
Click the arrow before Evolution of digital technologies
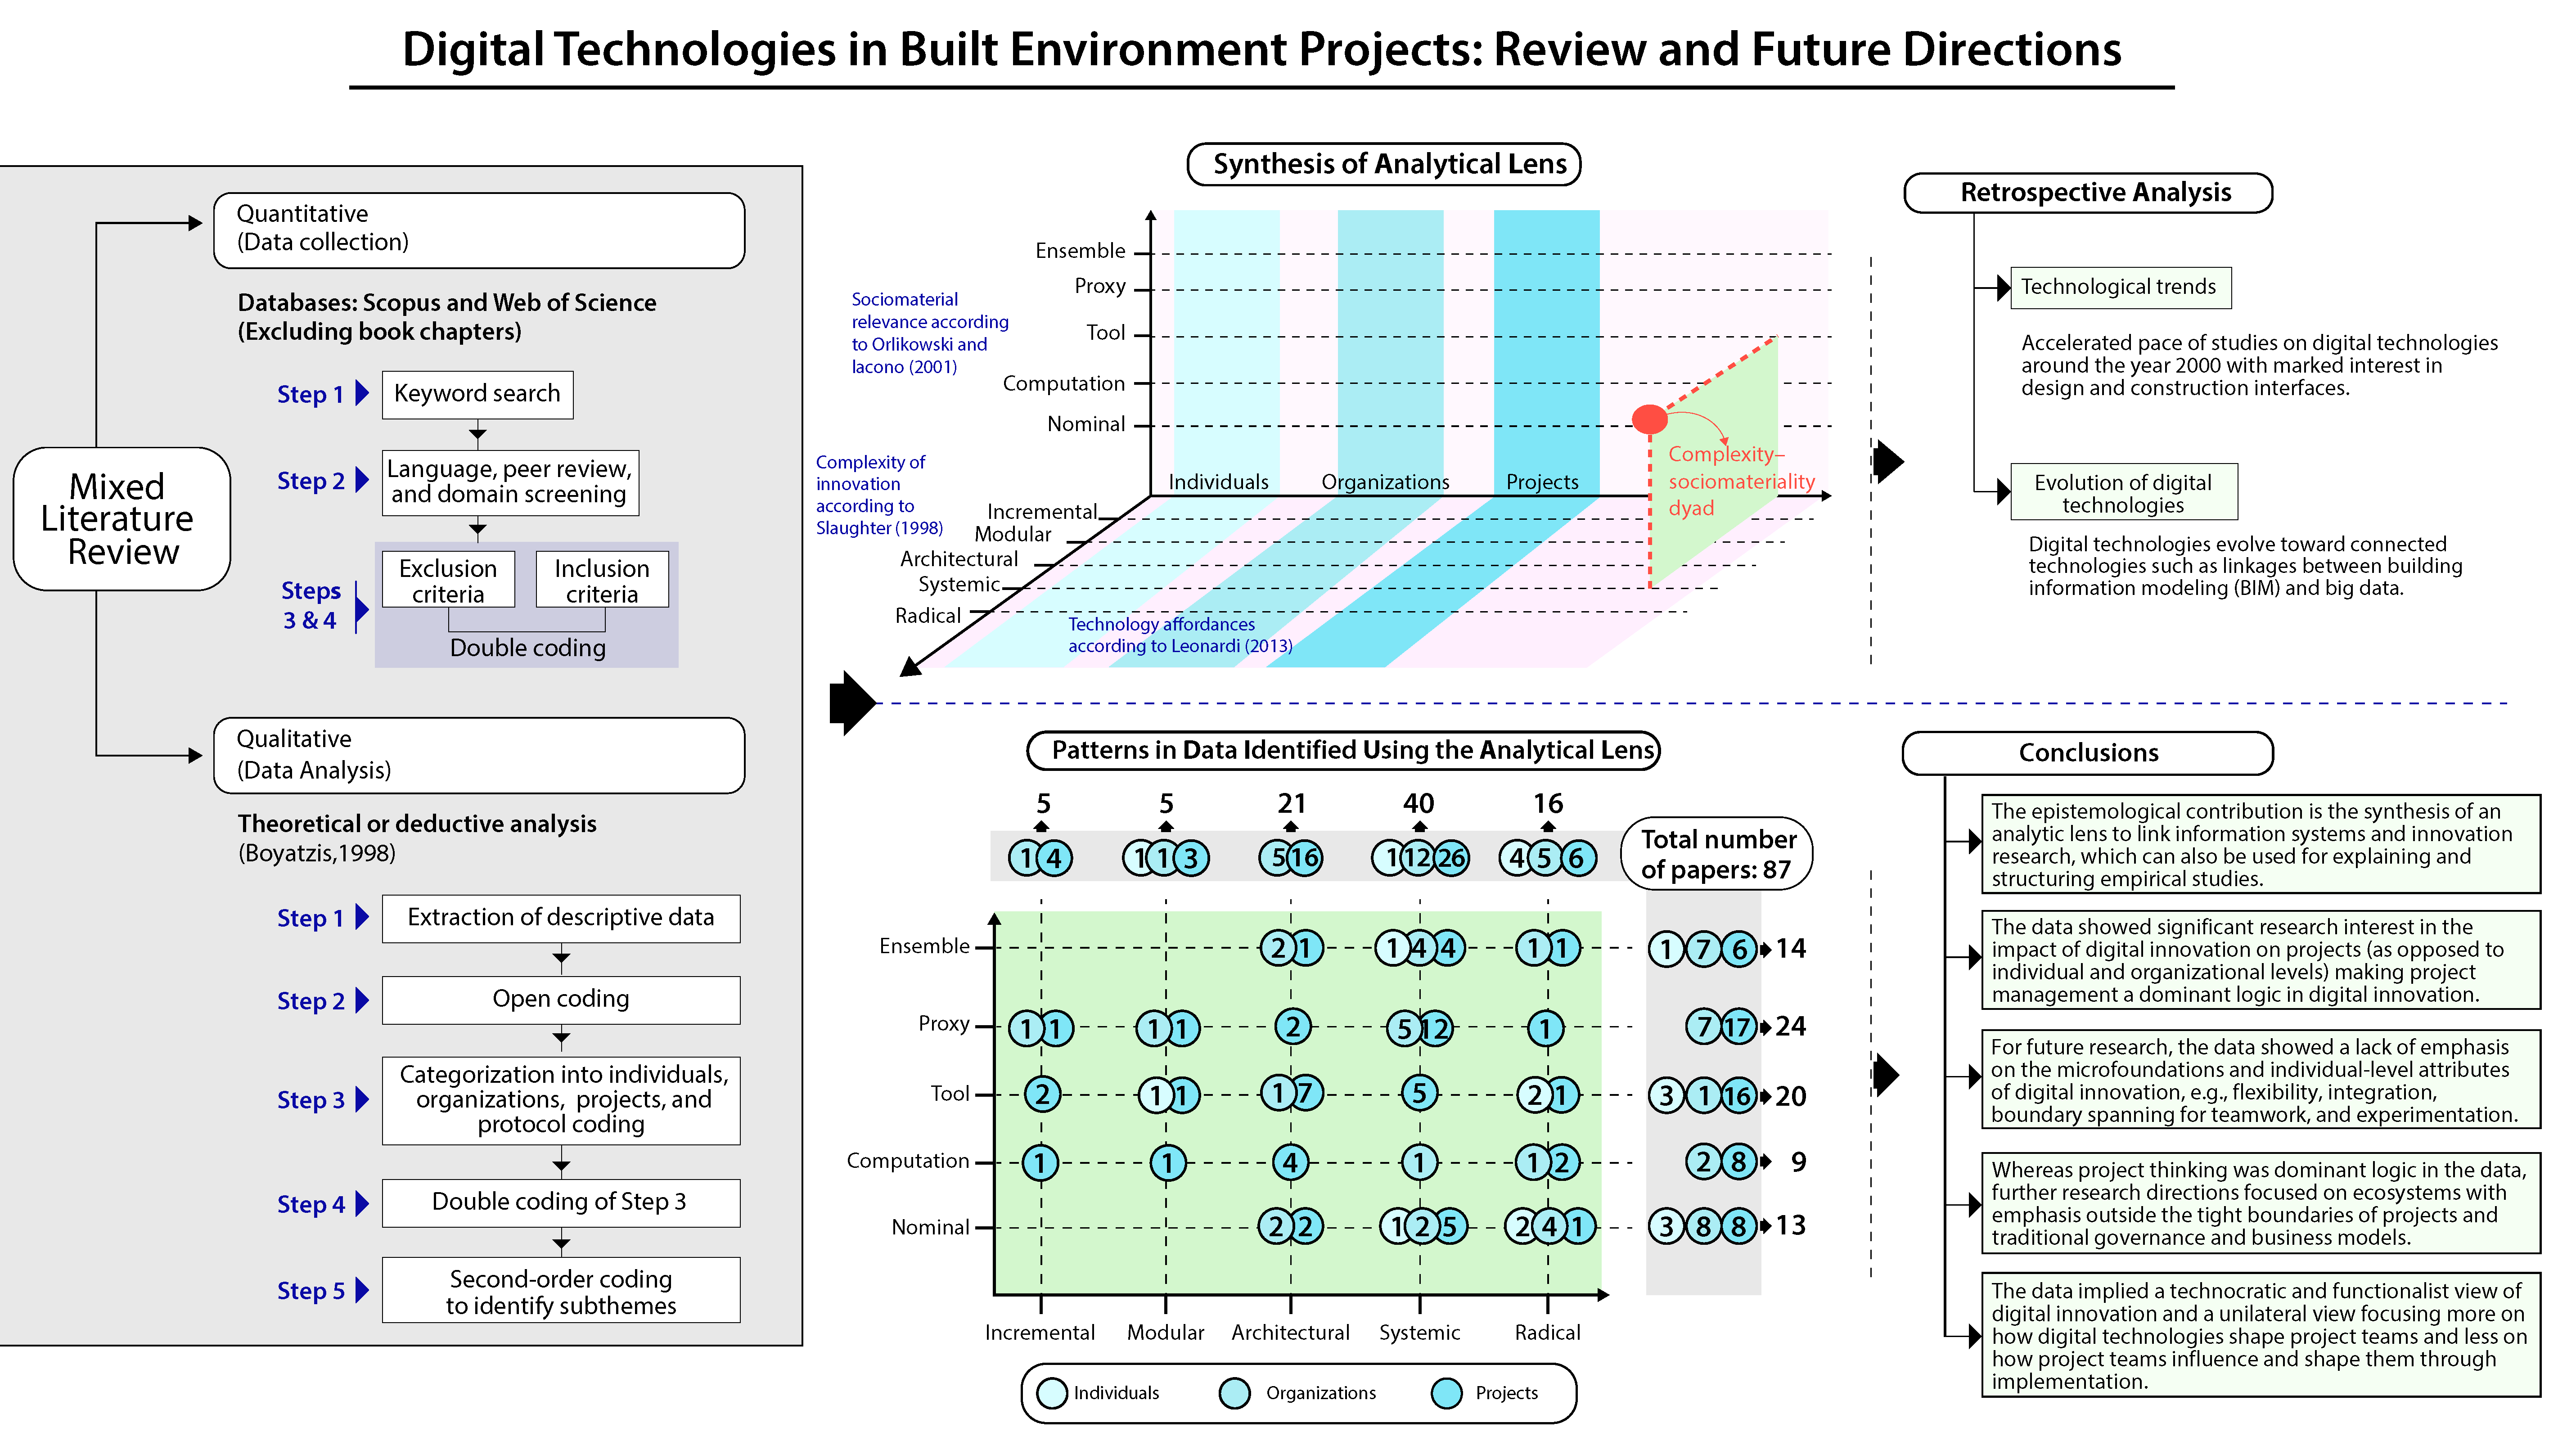[x=2003, y=491]
